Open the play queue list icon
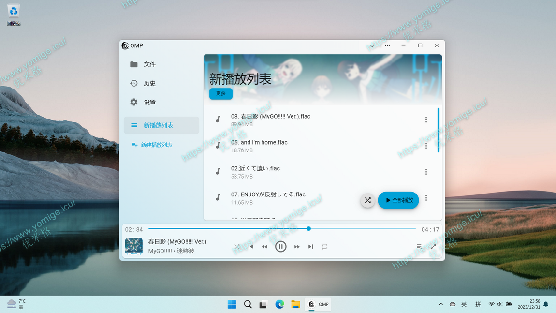Image resolution: width=556 pixels, height=313 pixels. [419, 247]
